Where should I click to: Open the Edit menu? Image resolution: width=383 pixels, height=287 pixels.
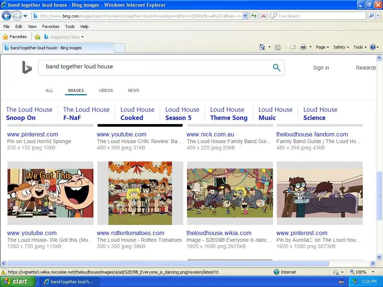point(19,27)
